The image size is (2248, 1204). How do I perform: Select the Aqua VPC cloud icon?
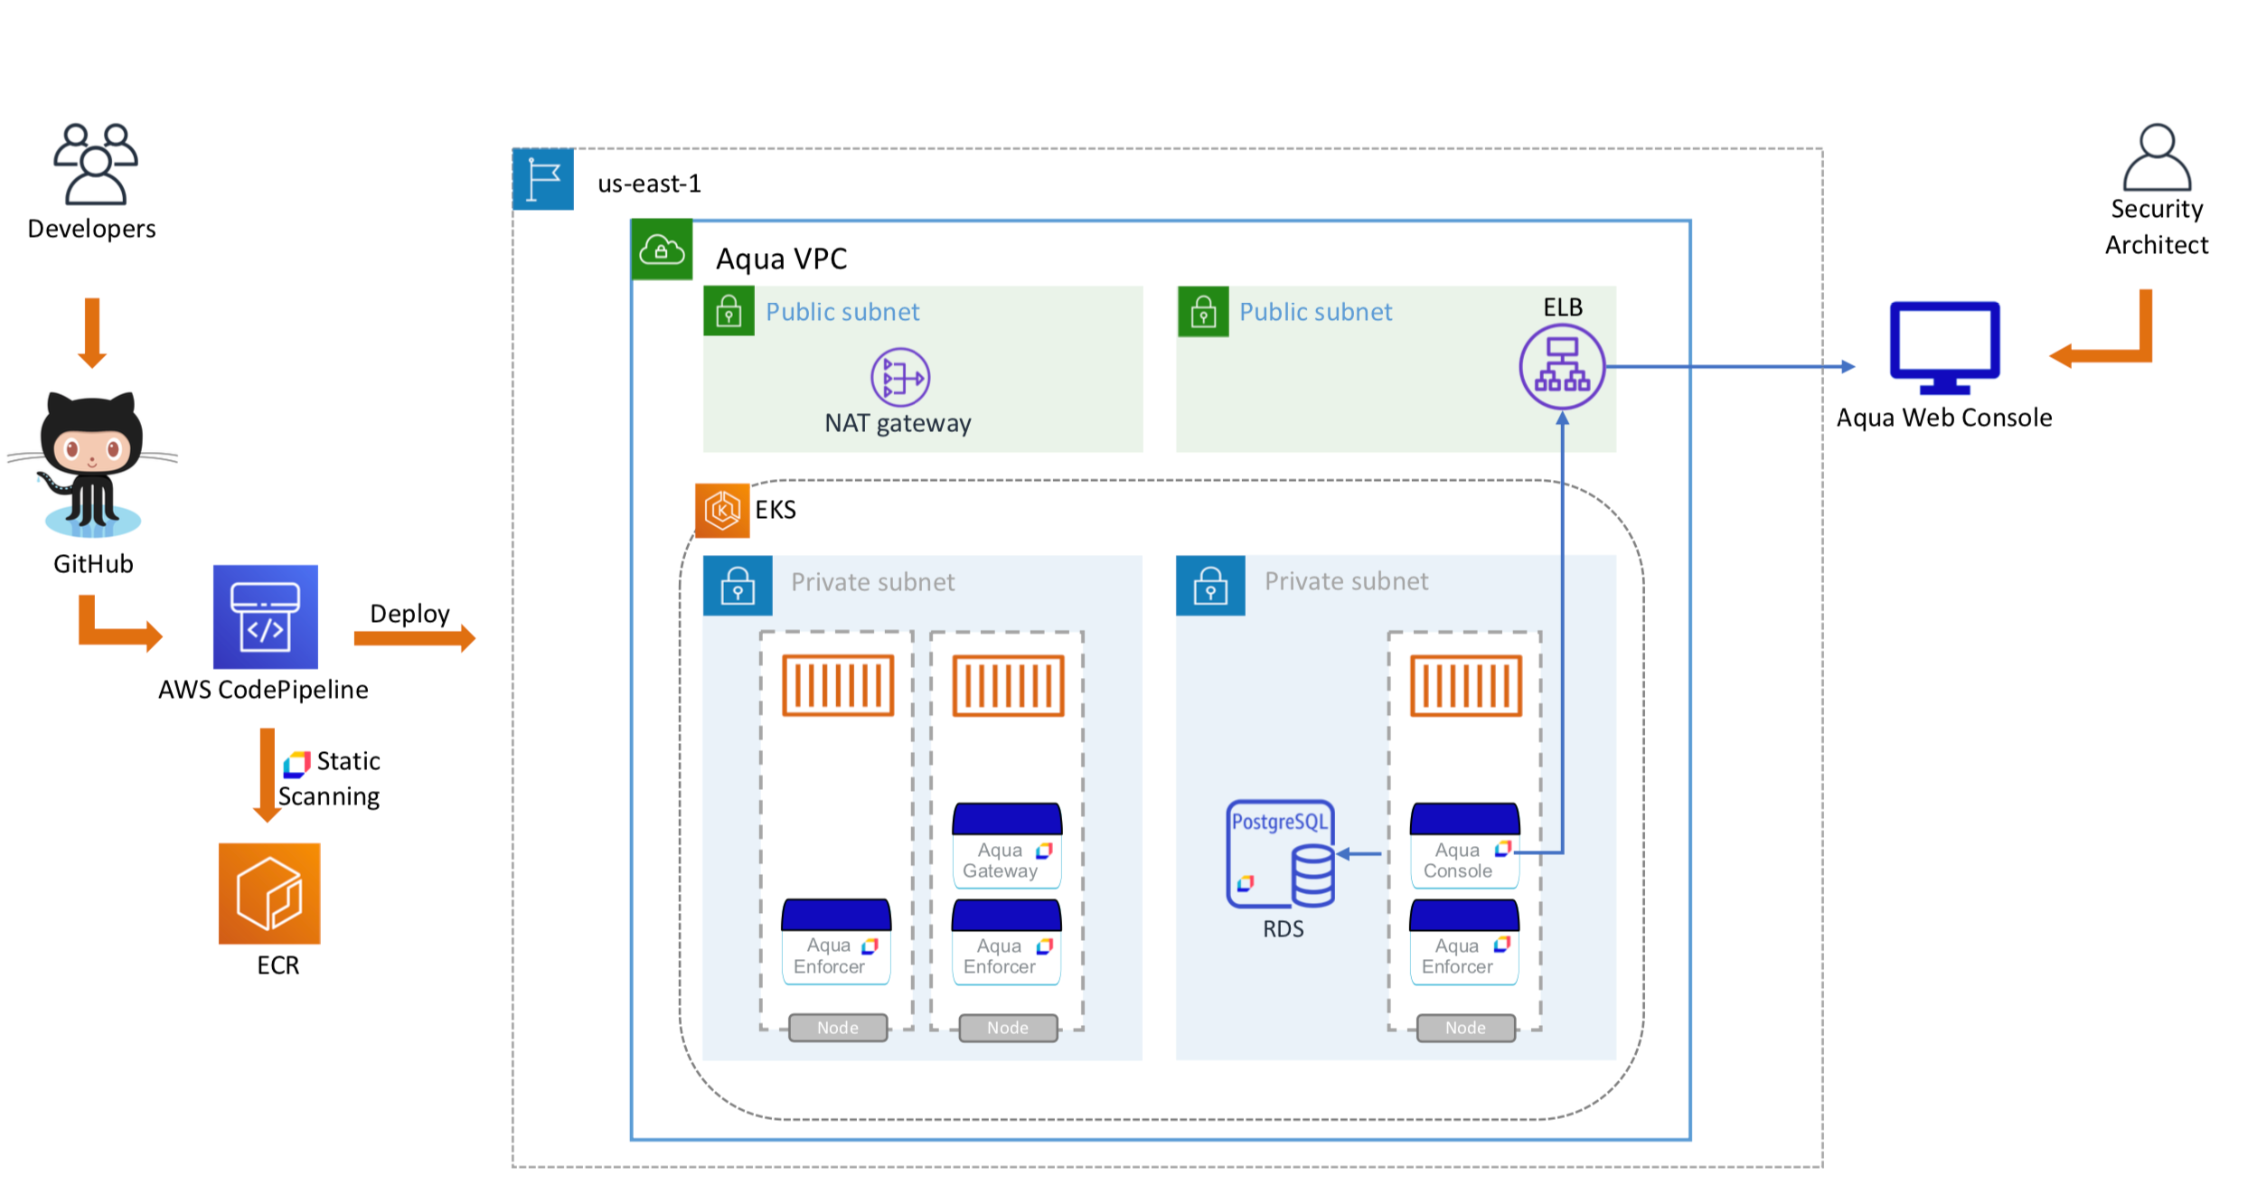point(662,249)
